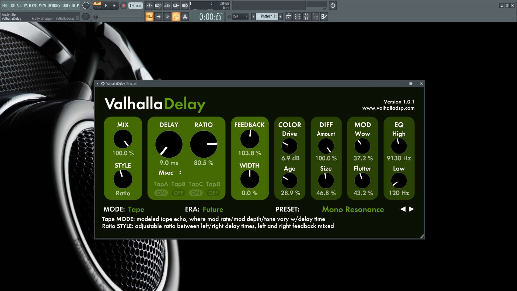The image size is (517, 291).
Task: Toggle TapA ON button
Action: click(x=161, y=193)
